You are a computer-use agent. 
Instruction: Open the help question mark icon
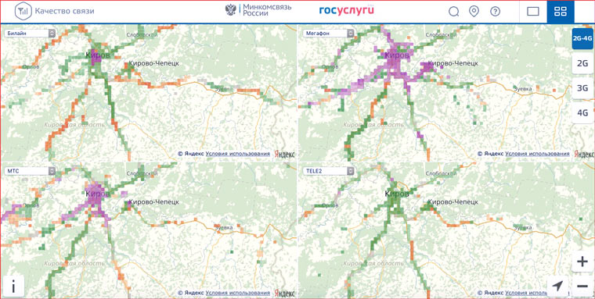click(495, 12)
